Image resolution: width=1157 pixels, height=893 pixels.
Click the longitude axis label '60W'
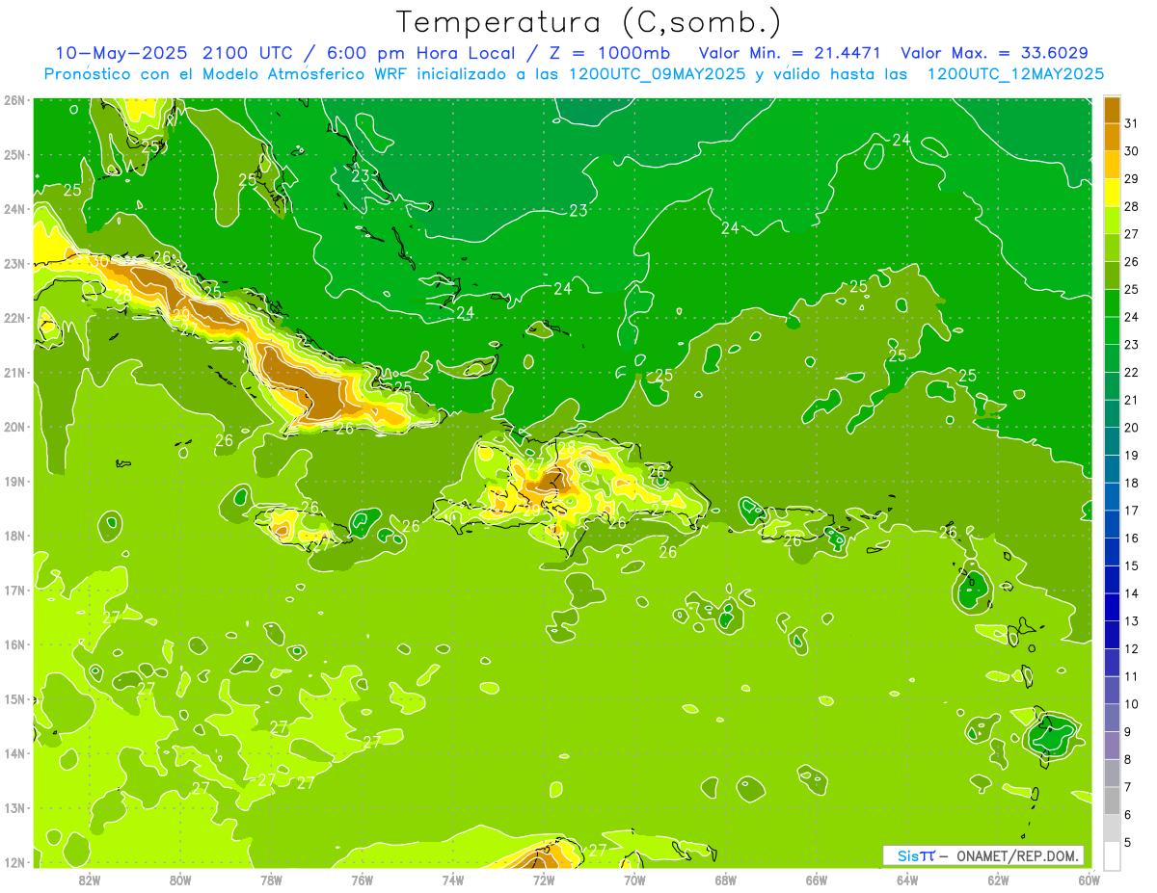1090,880
